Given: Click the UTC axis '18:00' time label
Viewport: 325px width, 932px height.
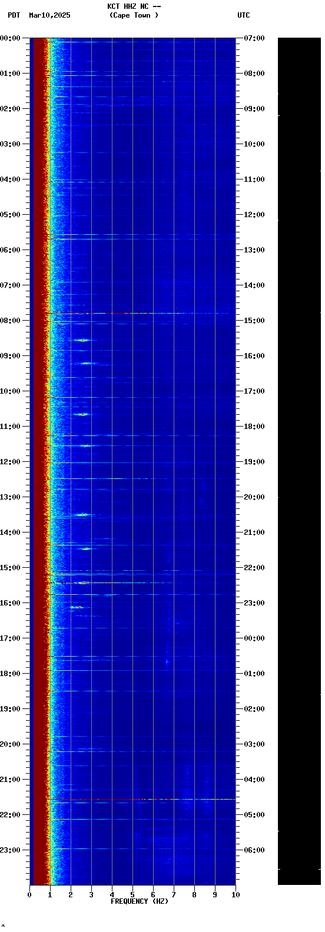Looking at the screenshot, I should 254,427.
